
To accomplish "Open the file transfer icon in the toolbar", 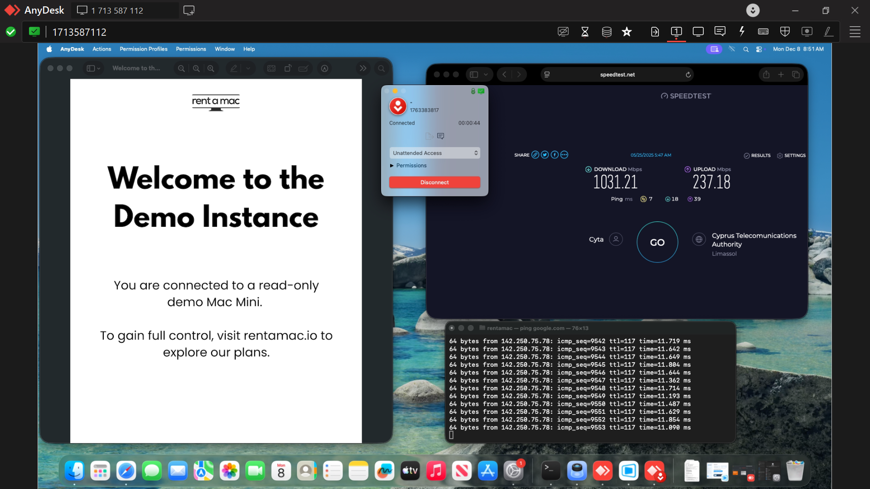I will tap(655, 32).
